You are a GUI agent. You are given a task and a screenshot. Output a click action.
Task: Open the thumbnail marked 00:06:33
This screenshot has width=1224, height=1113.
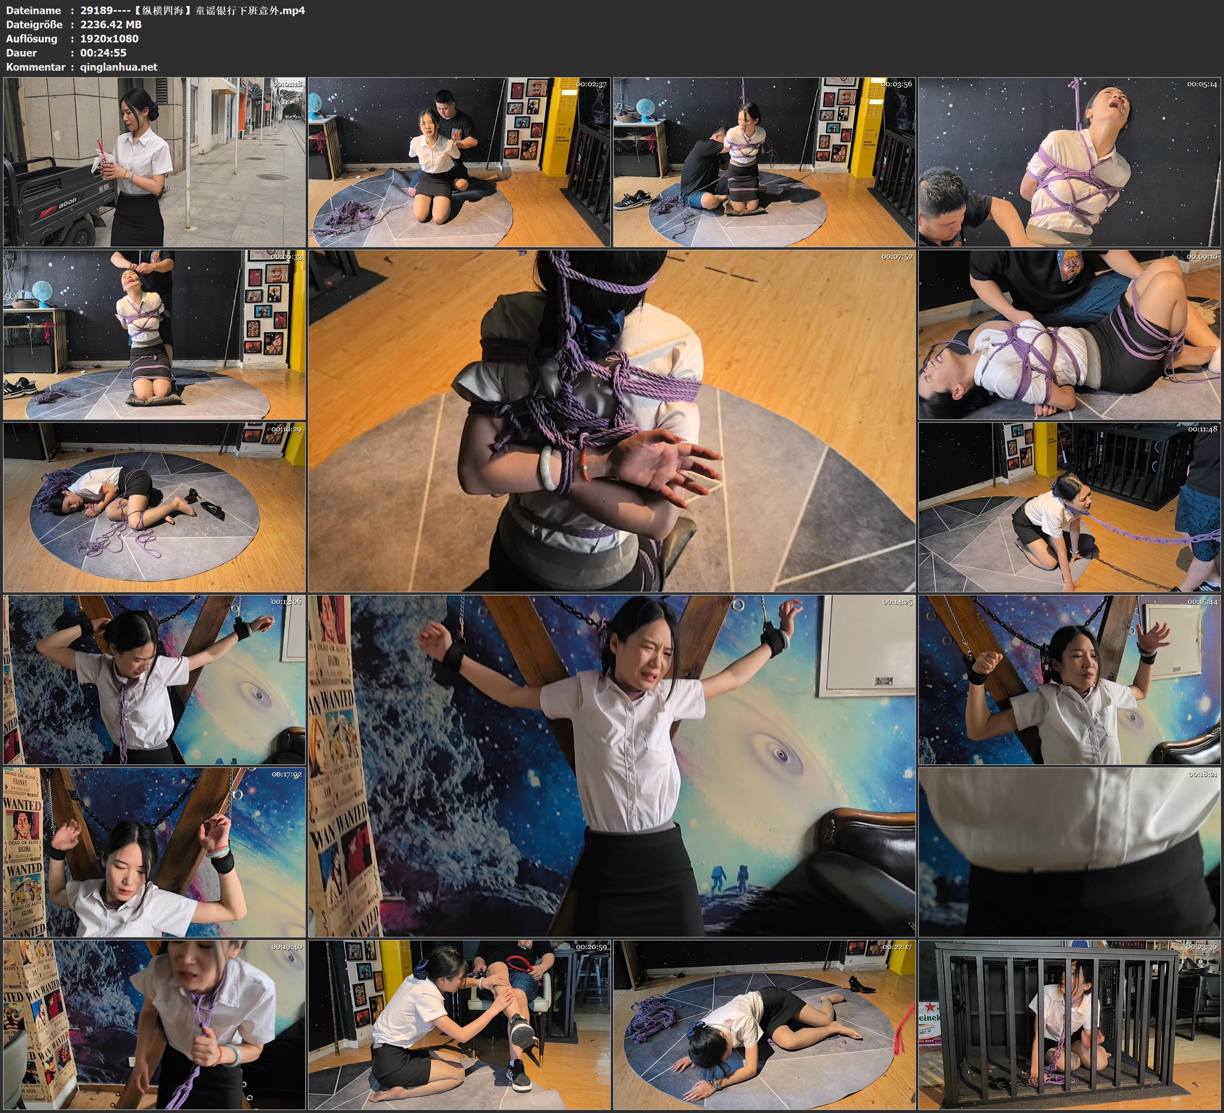click(x=154, y=335)
